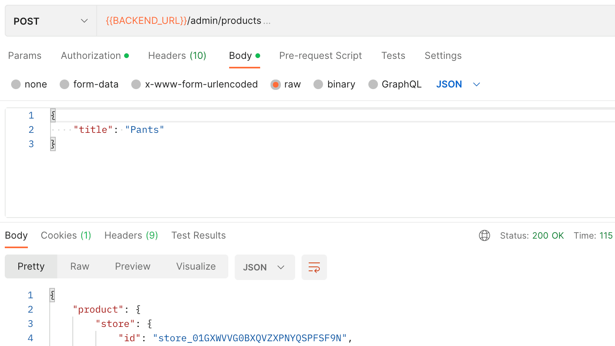Open the response format JSON dropdown
The height and width of the screenshot is (346, 615).
pyautogui.click(x=265, y=267)
